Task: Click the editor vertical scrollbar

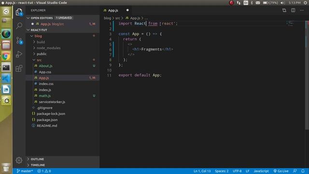Action: pos(307,75)
